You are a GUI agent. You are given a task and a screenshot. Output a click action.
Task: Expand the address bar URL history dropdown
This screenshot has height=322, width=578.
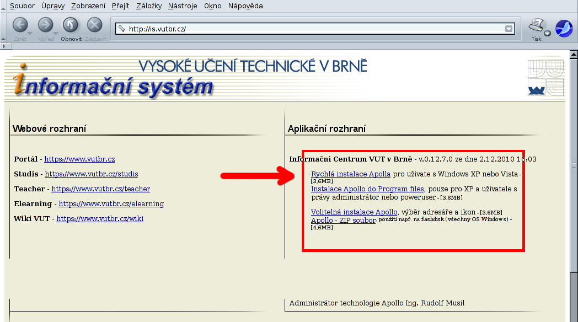point(509,29)
